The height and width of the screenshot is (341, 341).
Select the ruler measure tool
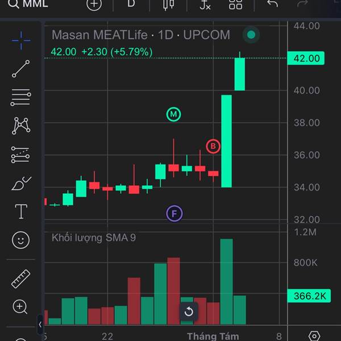point(20,279)
